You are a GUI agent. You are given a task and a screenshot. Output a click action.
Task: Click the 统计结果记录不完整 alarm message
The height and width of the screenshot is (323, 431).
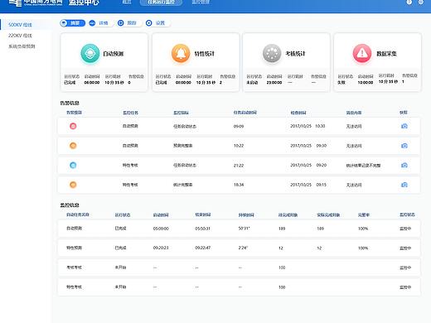point(363,166)
